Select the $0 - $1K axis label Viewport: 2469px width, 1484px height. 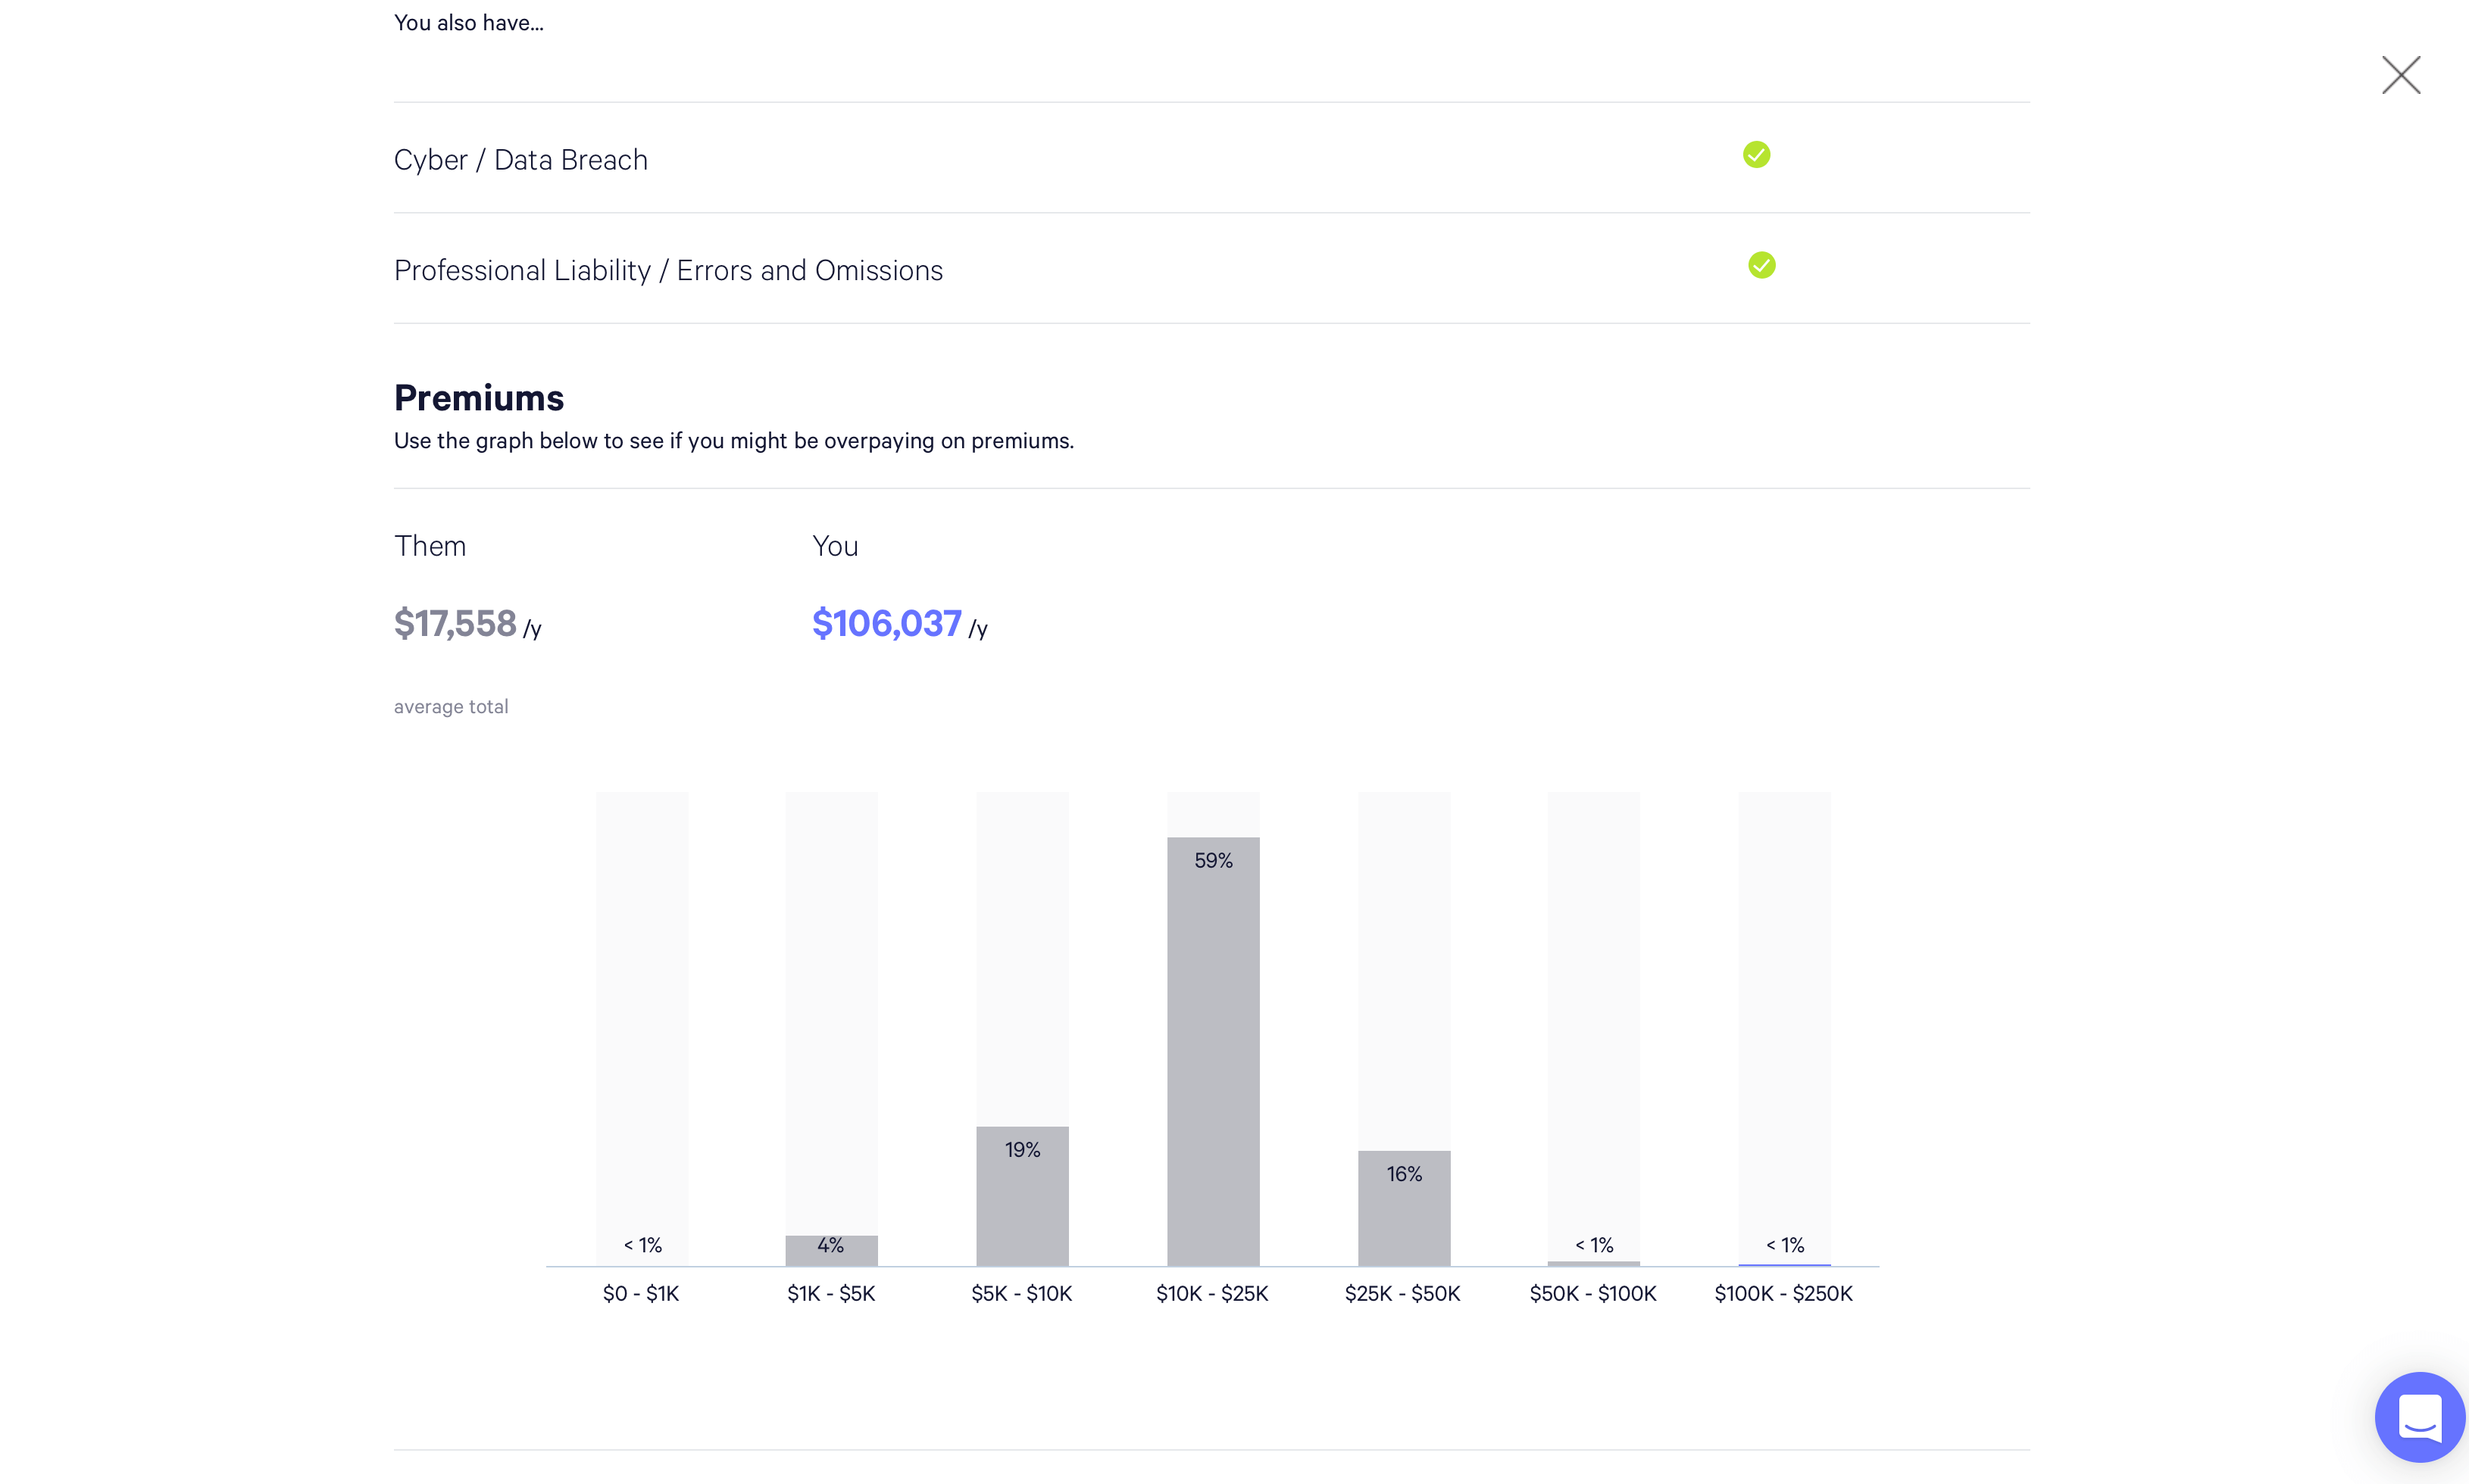640,1292
